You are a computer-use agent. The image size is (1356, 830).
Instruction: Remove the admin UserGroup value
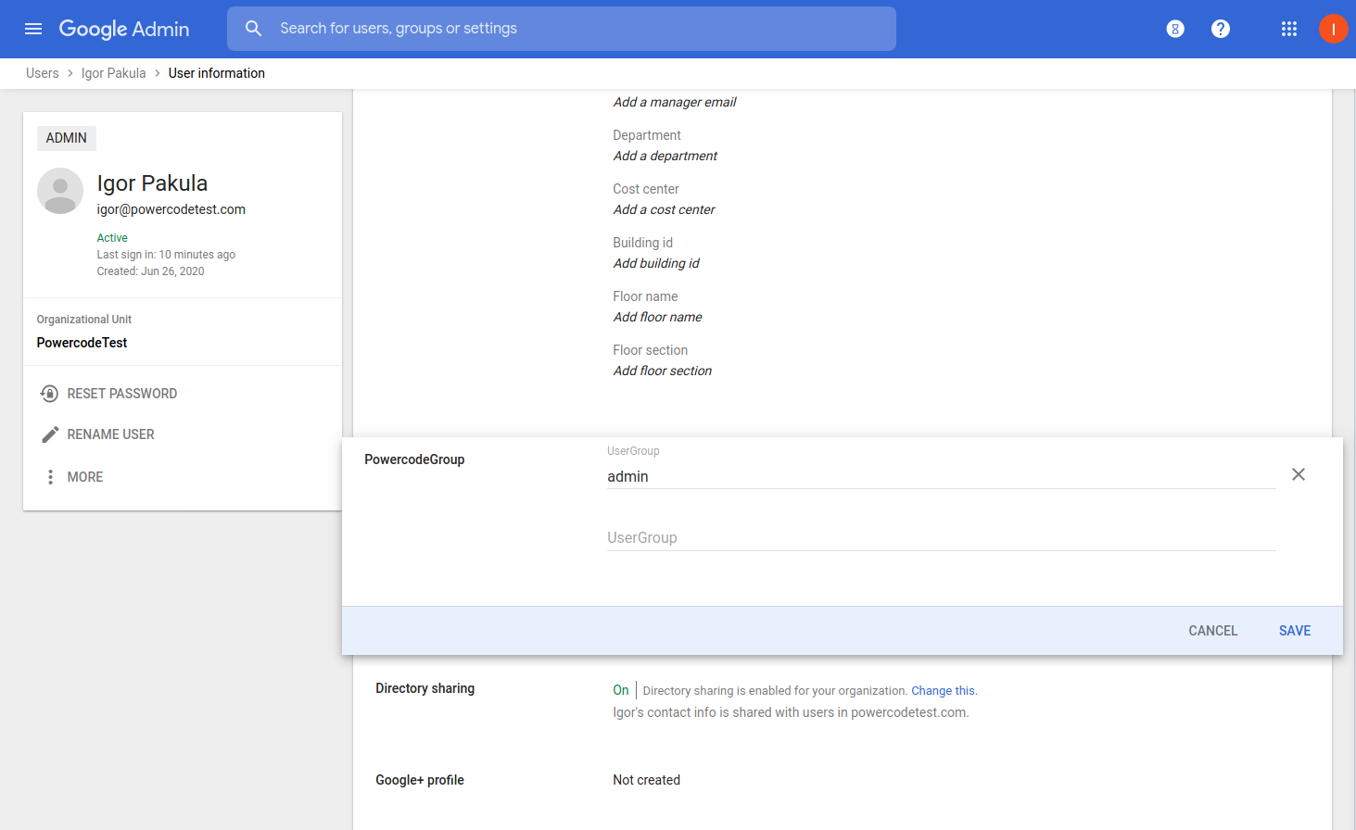pos(1299,474)
